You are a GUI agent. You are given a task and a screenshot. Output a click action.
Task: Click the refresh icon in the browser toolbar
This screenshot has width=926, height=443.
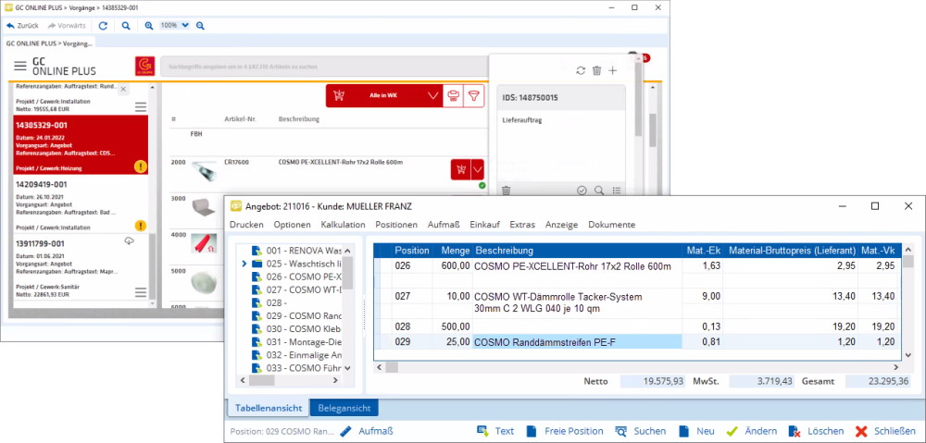[103, 26]
